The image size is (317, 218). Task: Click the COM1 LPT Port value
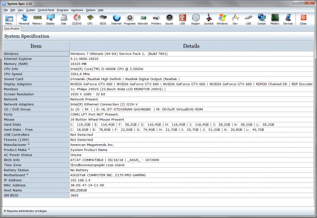point(191,114)
